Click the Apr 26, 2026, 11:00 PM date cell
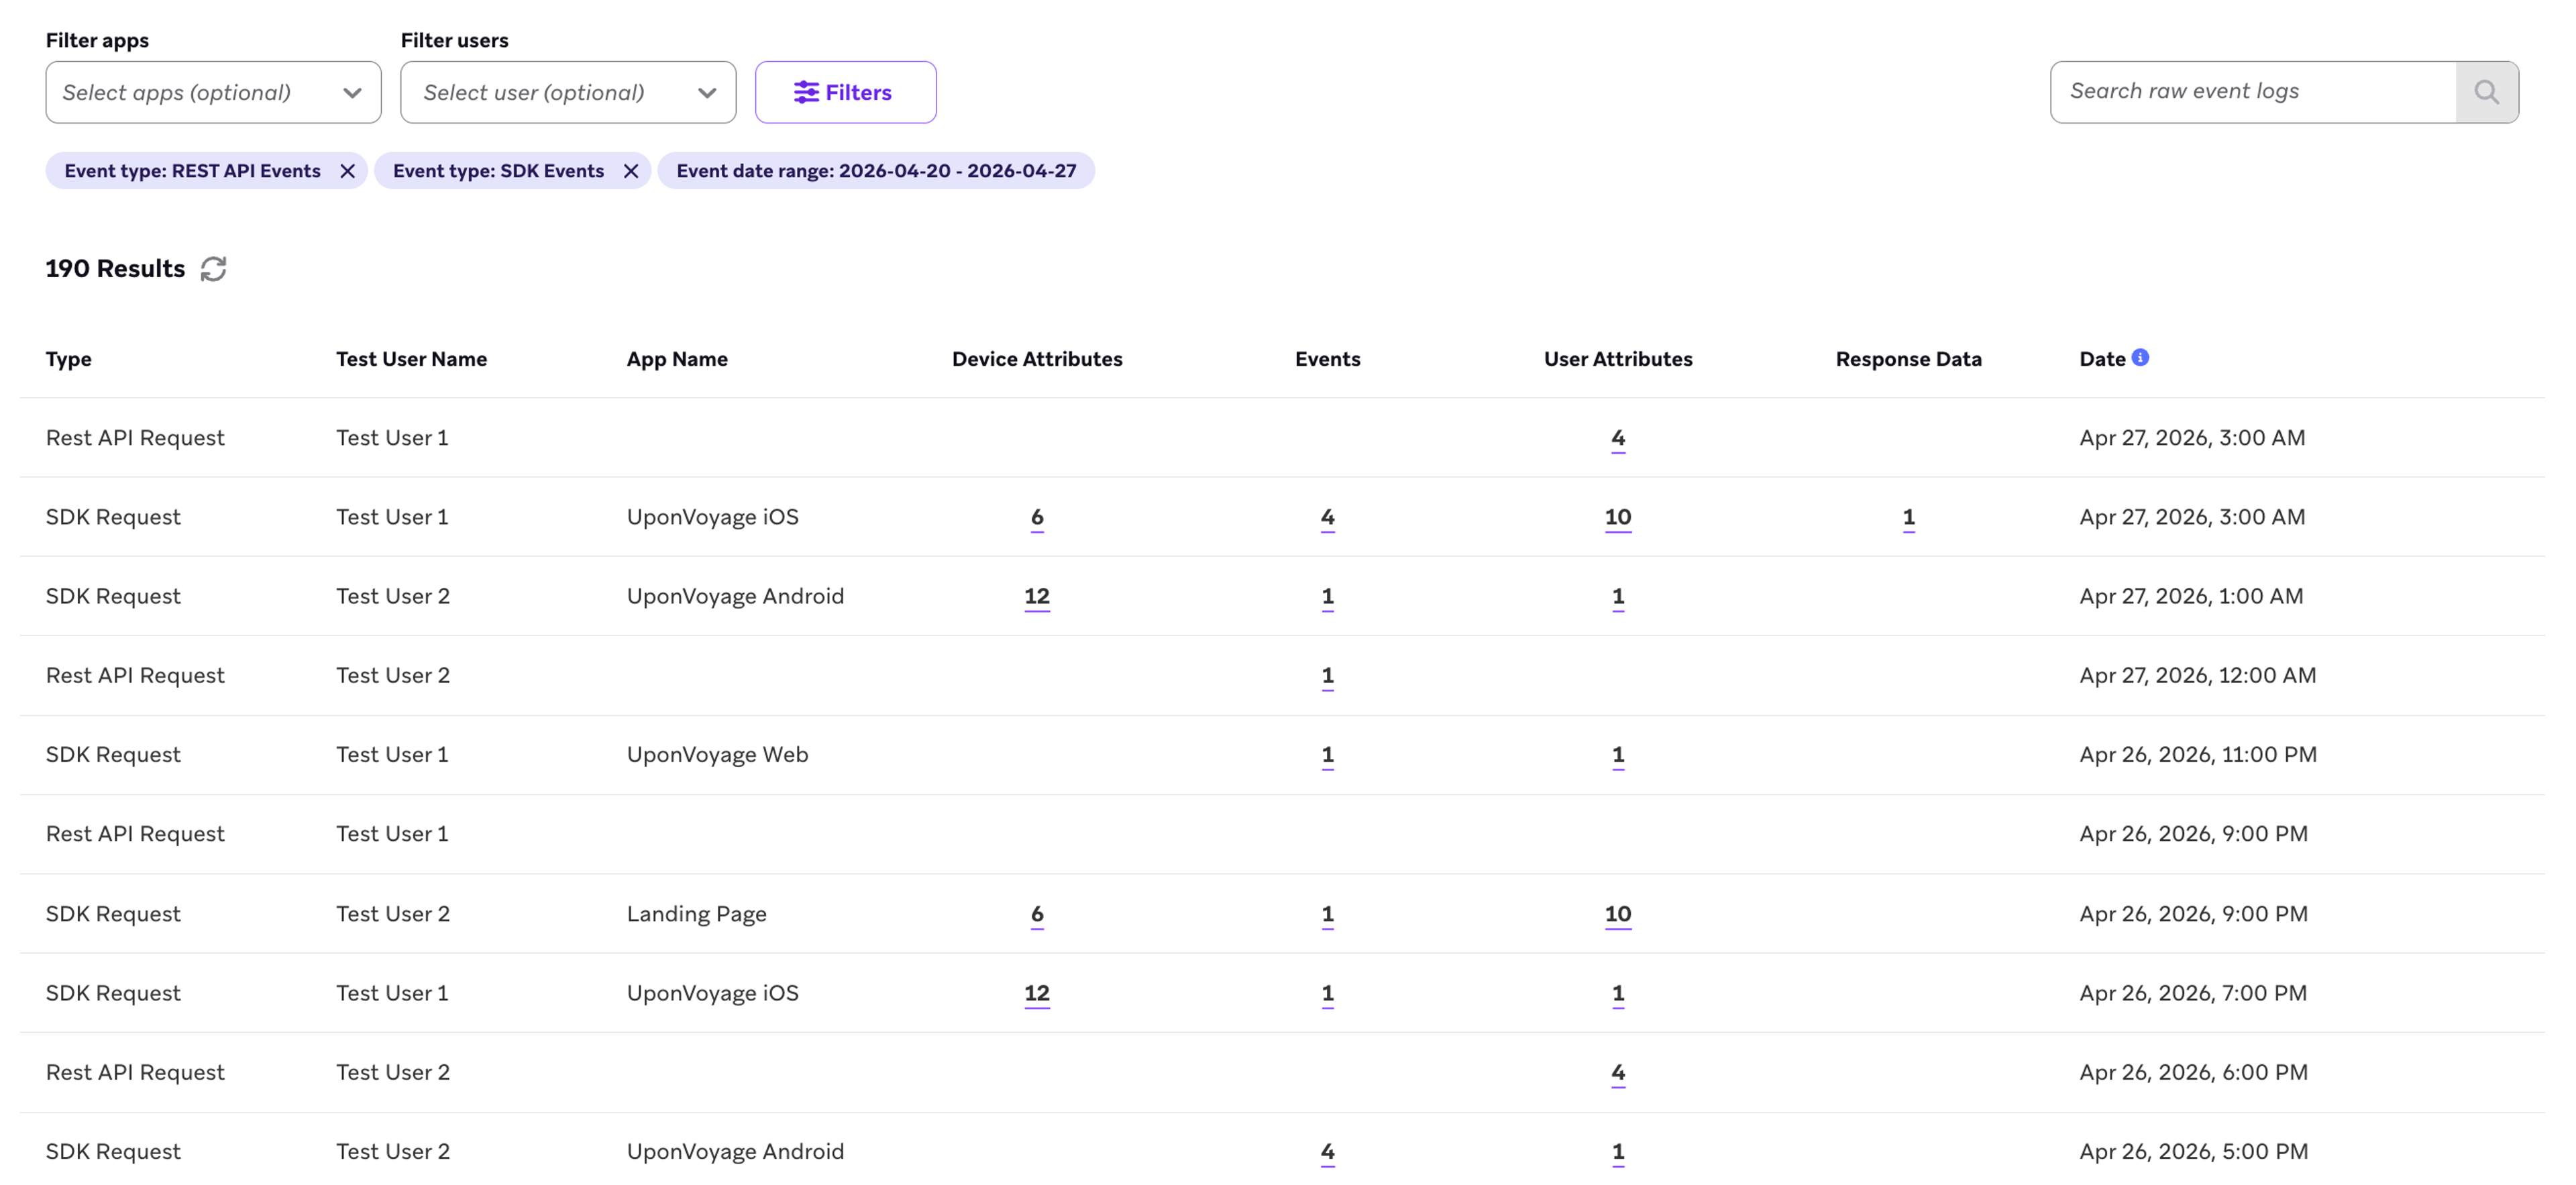 coord(2198,754)
